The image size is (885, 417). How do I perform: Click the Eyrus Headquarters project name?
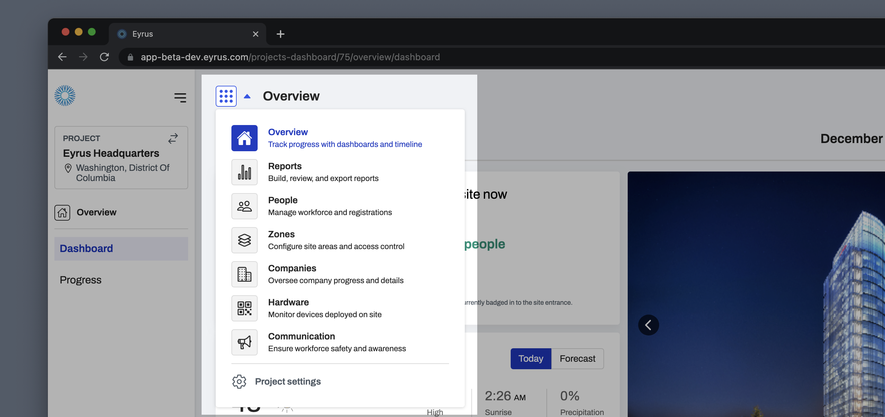click(111, 153)
